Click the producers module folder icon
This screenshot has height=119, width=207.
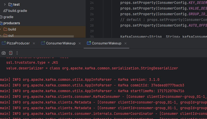point(1,23)
